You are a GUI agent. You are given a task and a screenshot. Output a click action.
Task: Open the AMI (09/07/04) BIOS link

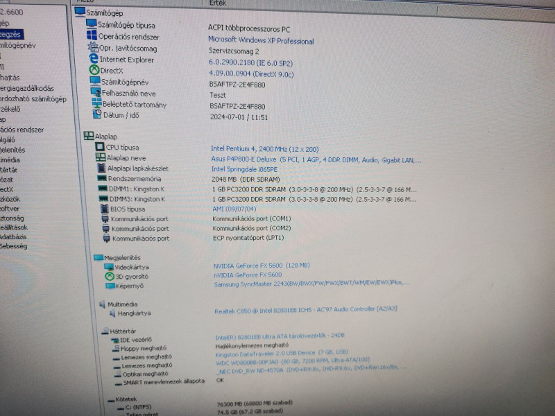click(x=234, y=209)
